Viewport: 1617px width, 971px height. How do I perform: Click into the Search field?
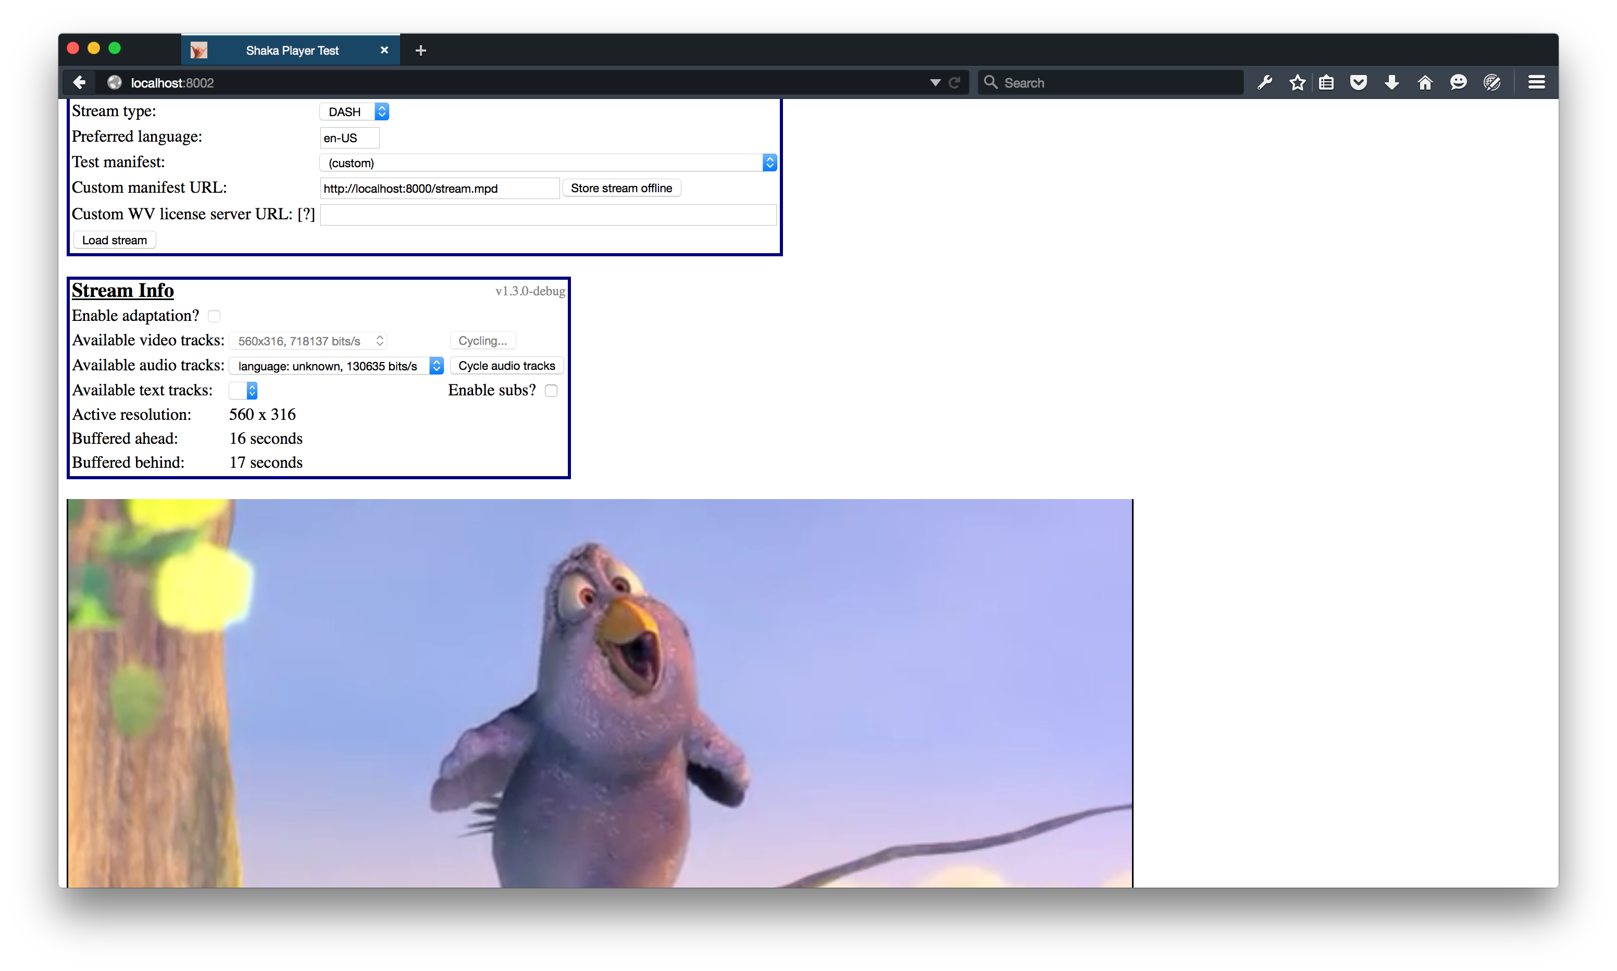1110,82
